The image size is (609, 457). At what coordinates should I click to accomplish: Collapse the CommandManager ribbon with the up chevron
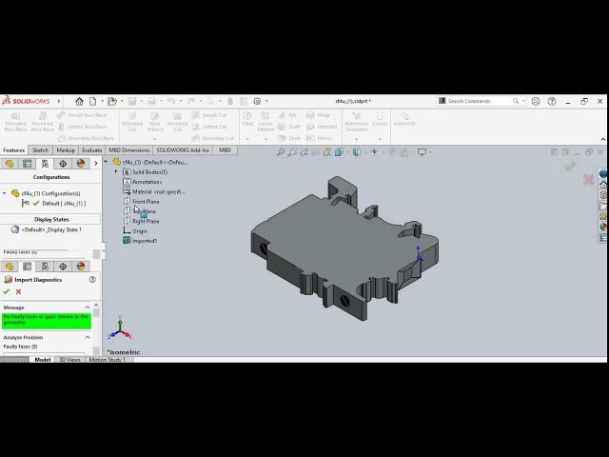[x=602, y=140]
